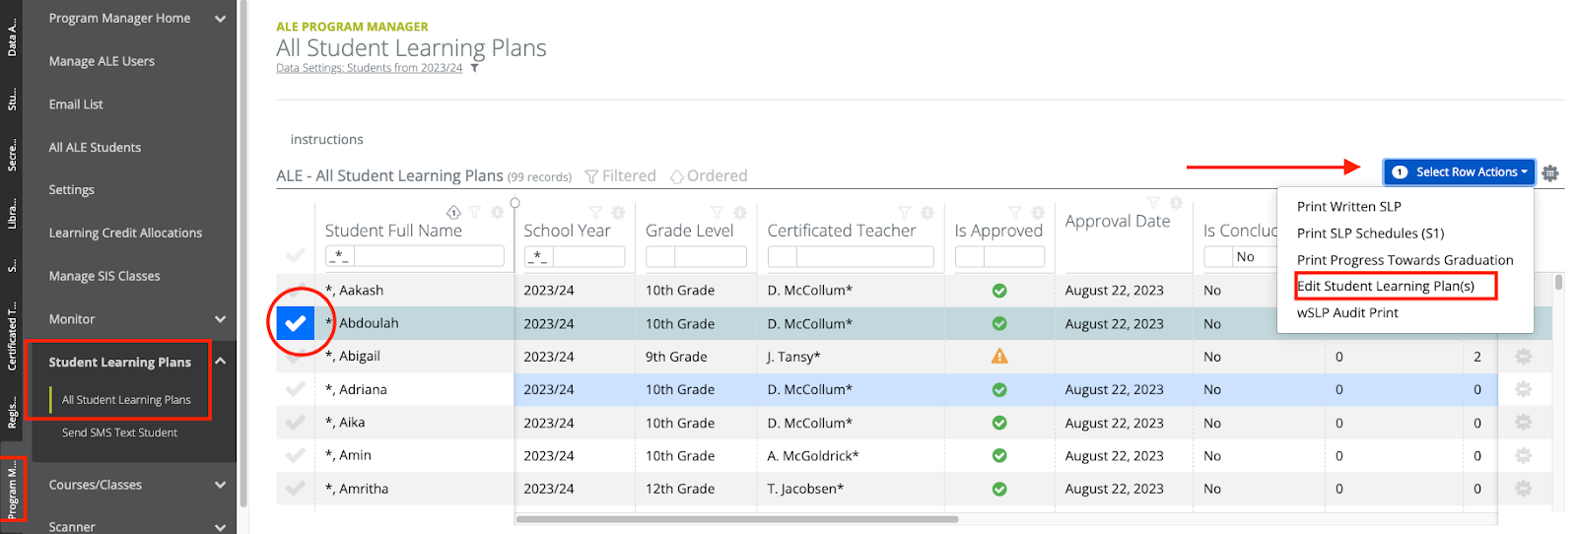Click the filter icon on Grade Level column
Screen dimensions: 1577x534
[718, 212]
